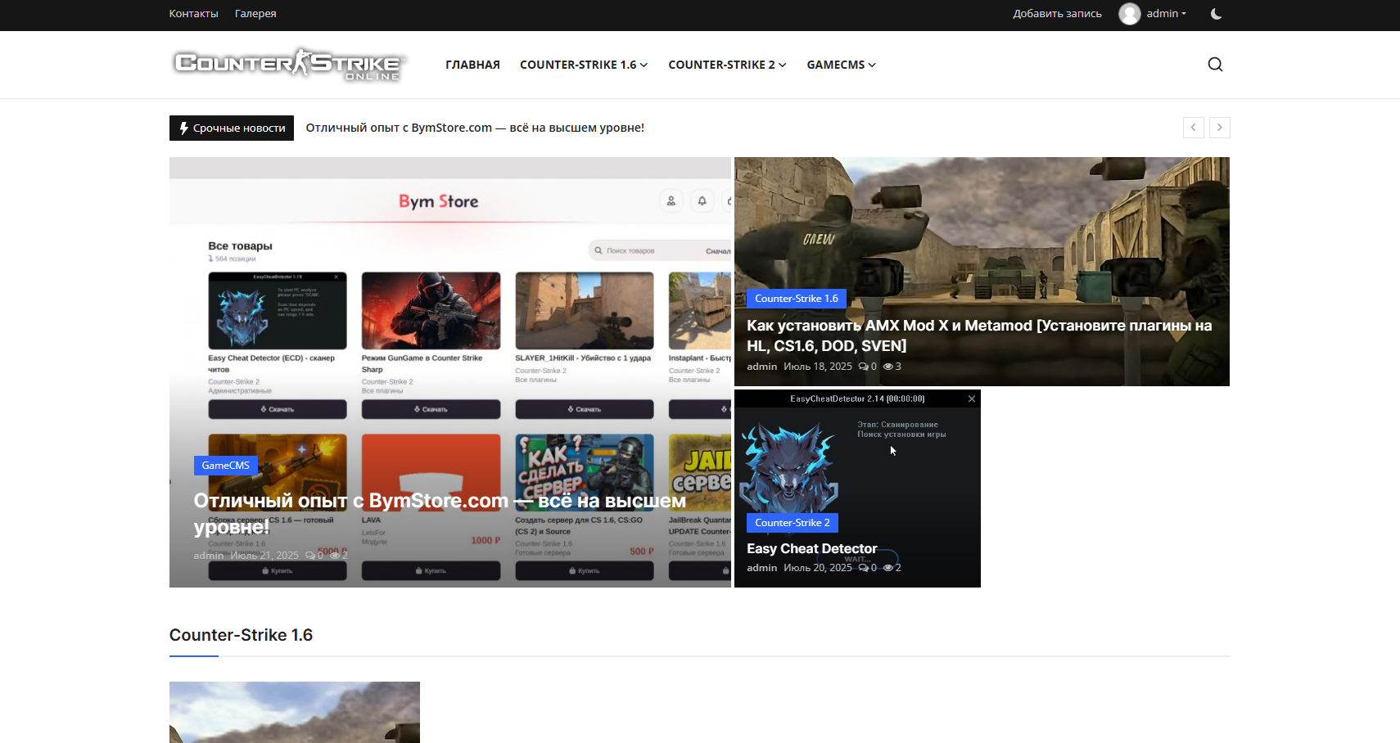Open the site search magnifier icon
This screenshot has height=743, width=1400.
1215,65
